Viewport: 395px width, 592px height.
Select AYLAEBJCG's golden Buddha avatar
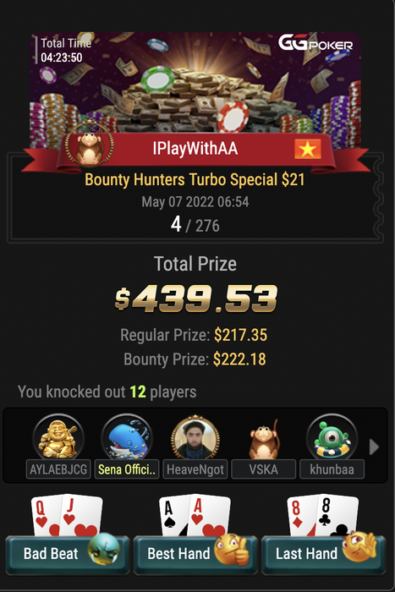[x=58, y=438]
